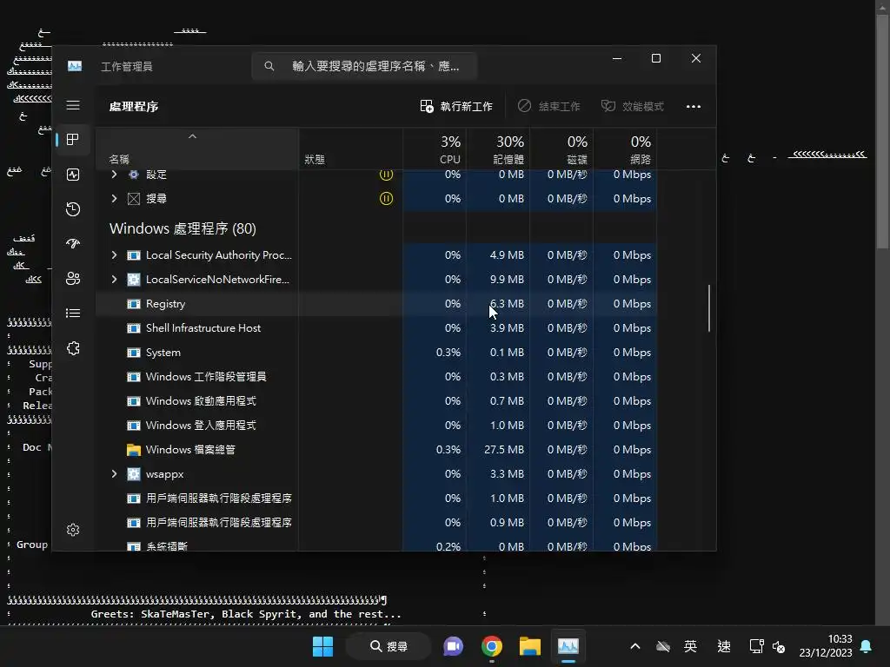Select the Windows 工作階段管理員 row

click(x=375, y=377)
